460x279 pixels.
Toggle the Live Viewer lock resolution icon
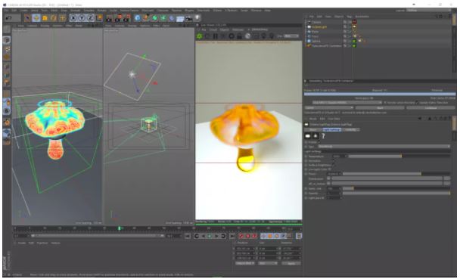click(x=239, y=36)
